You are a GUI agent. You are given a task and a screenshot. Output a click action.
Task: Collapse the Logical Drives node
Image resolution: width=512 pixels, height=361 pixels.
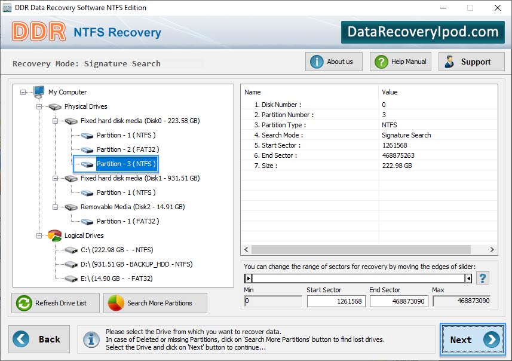click(x=39, y=236)
